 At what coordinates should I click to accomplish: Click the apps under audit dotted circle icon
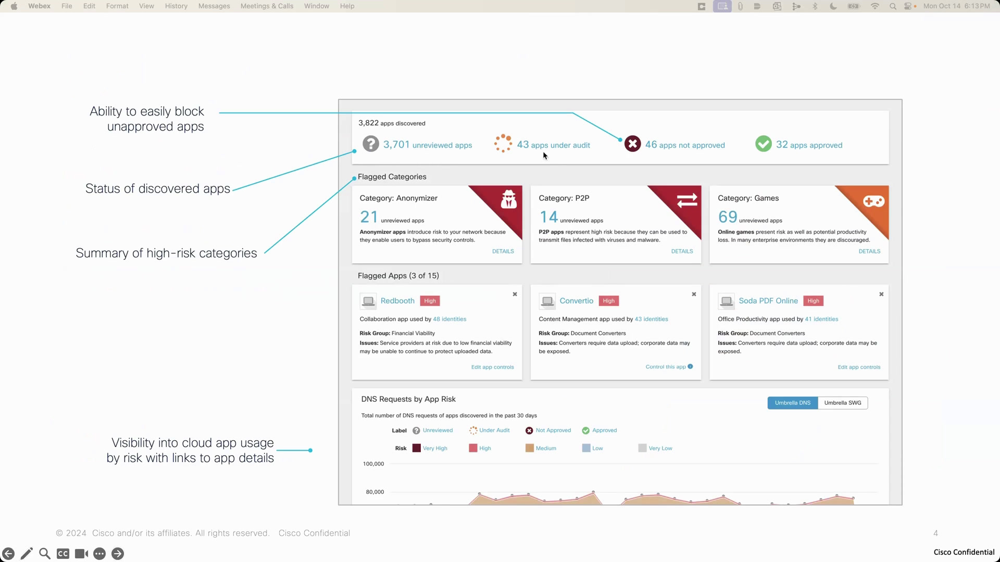coord(503,144)
